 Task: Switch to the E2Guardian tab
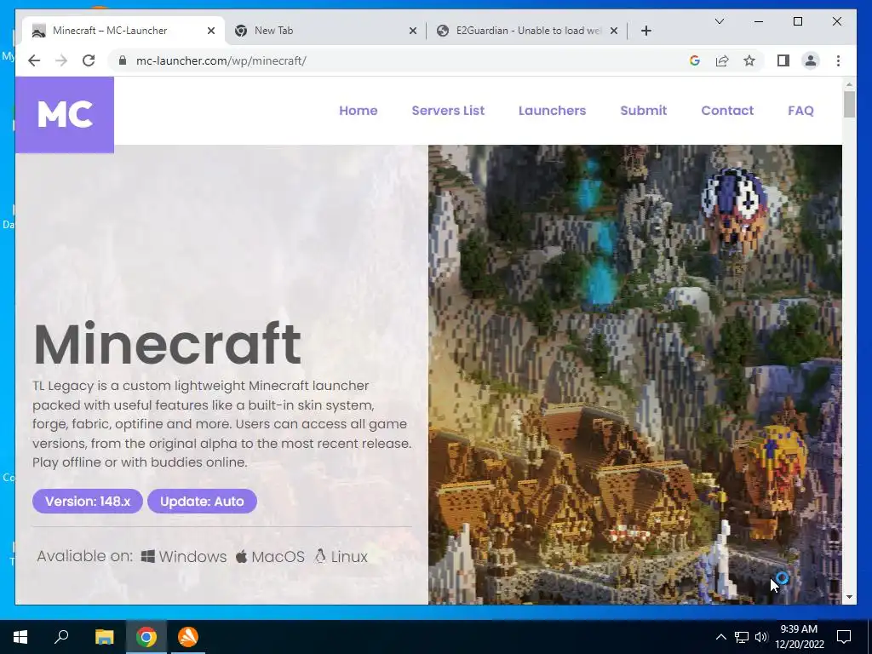[x=526, y=31]
